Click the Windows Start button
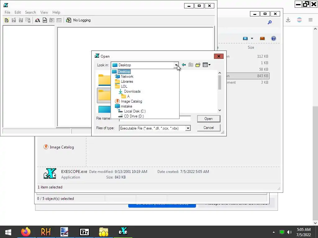The height and width of the screenshot is (238, 318). [x=8, y=232]
